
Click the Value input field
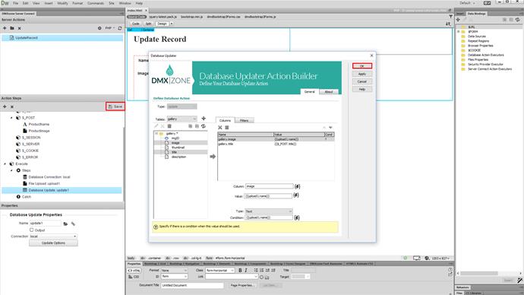(x=269, y=196)
